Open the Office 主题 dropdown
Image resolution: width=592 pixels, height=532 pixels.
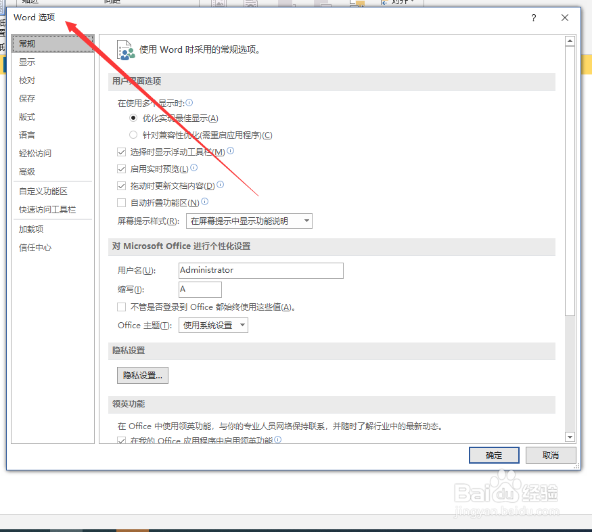click(213, 325)
